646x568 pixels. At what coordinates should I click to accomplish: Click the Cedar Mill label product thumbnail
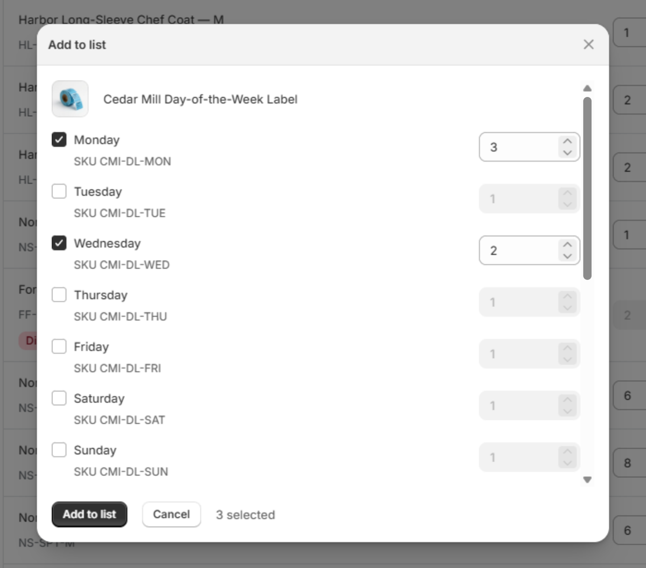point(70,99)
